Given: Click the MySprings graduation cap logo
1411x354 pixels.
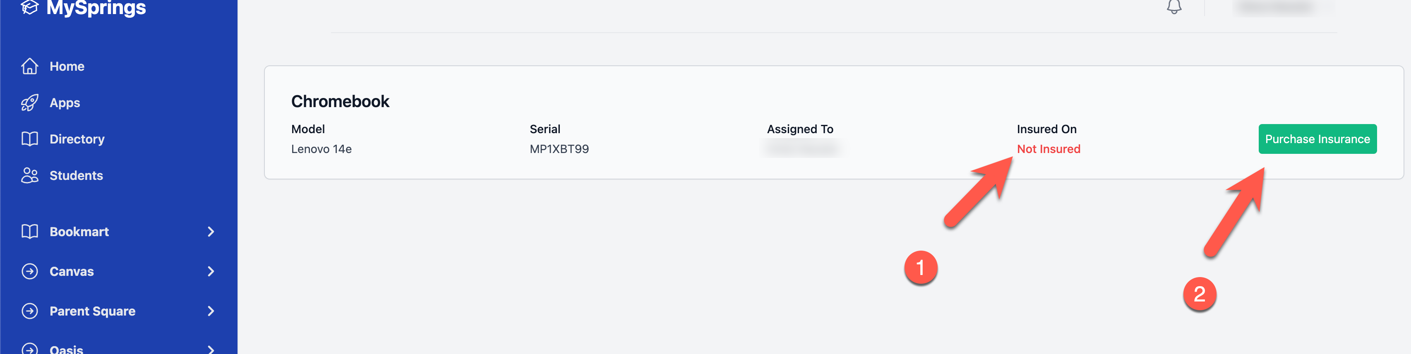Looking at the screenshot, I should [x=29, y=7].
